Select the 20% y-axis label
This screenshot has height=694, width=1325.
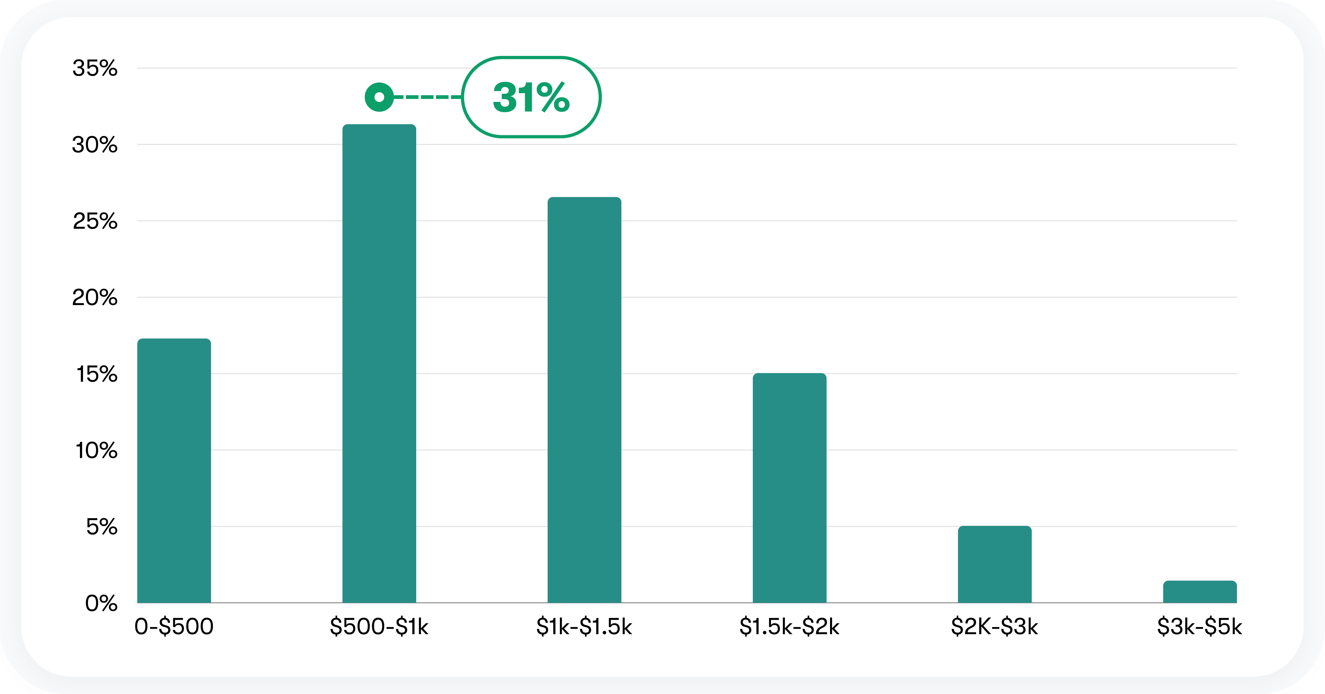point(95,297)
